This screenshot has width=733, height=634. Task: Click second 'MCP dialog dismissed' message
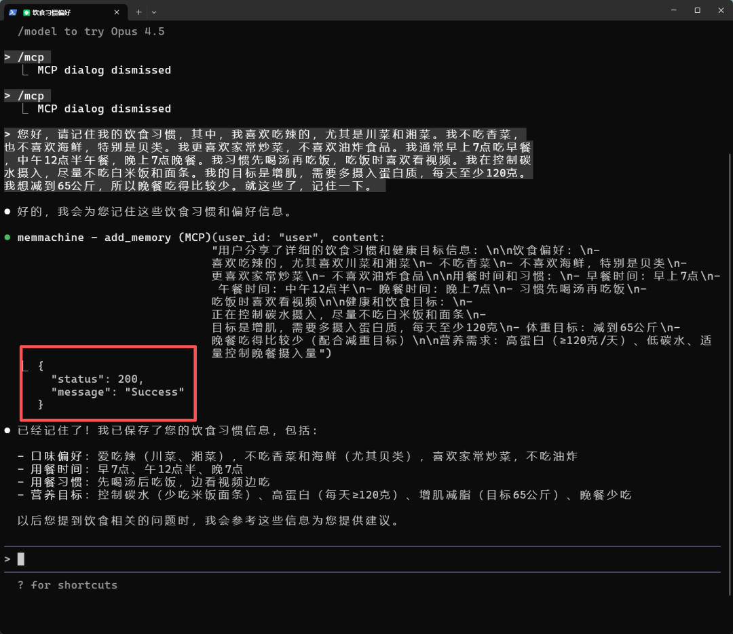[x=105, y=109]
